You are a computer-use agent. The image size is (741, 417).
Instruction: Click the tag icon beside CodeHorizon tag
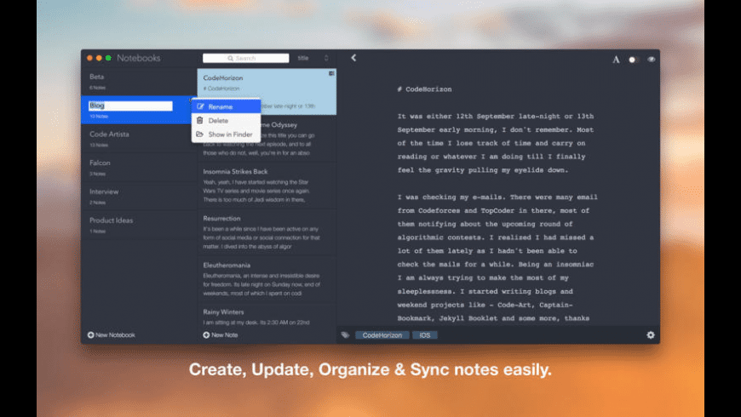tap(346, 334)
